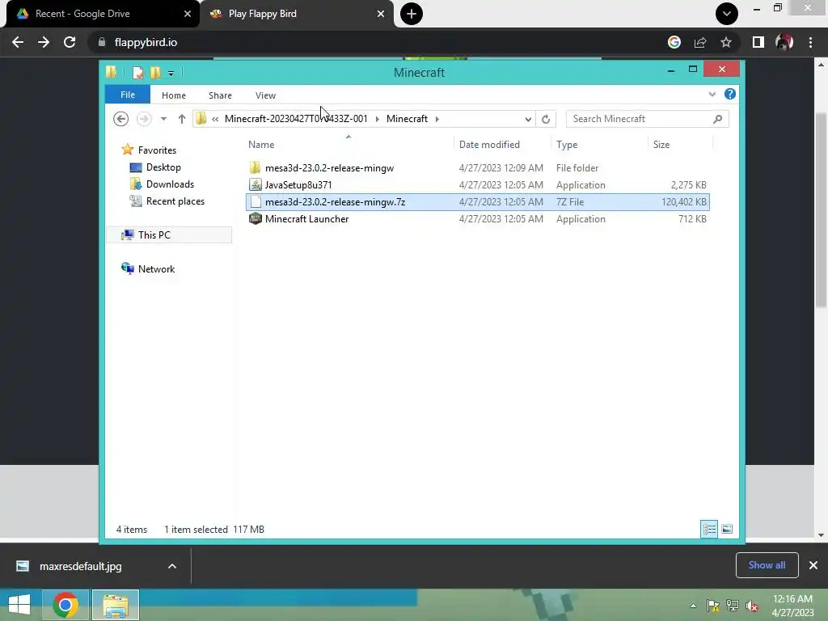828x621 pixels.
Task: Open Chrome profile avatar
Action: (784, 42)
